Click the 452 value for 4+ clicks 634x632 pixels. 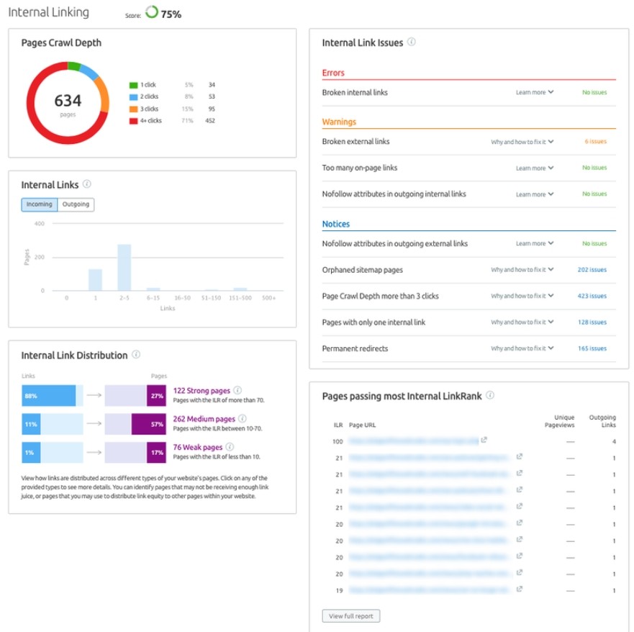210,120
